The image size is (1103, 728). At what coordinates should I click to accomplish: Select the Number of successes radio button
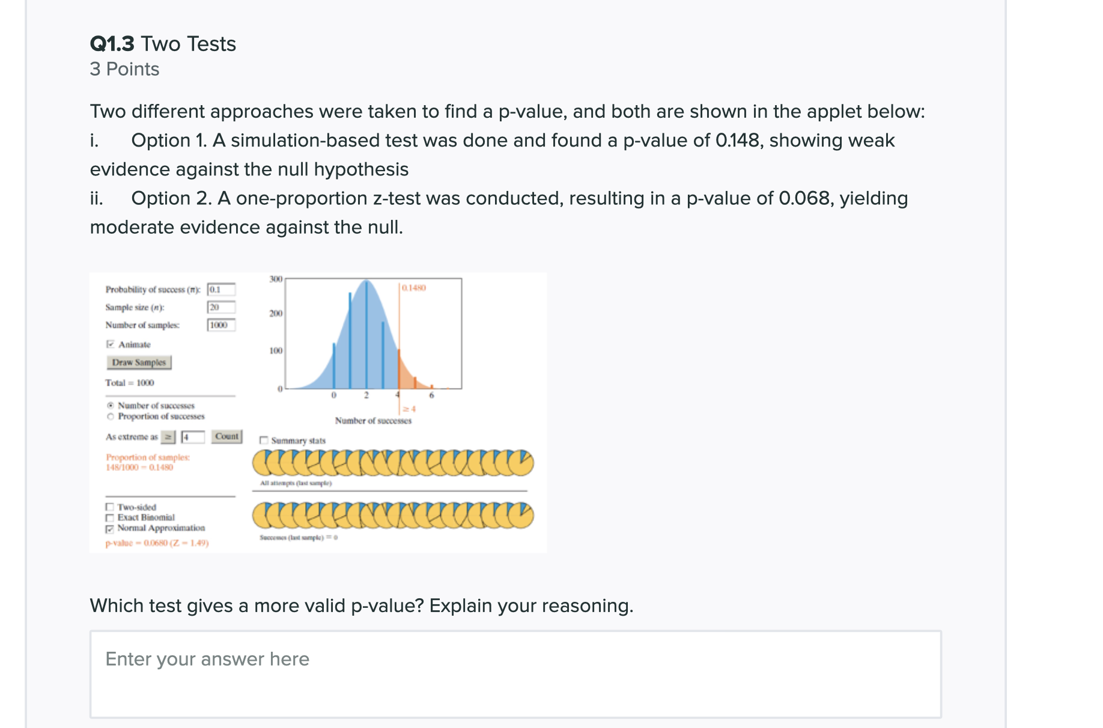(x=111, y=406)
